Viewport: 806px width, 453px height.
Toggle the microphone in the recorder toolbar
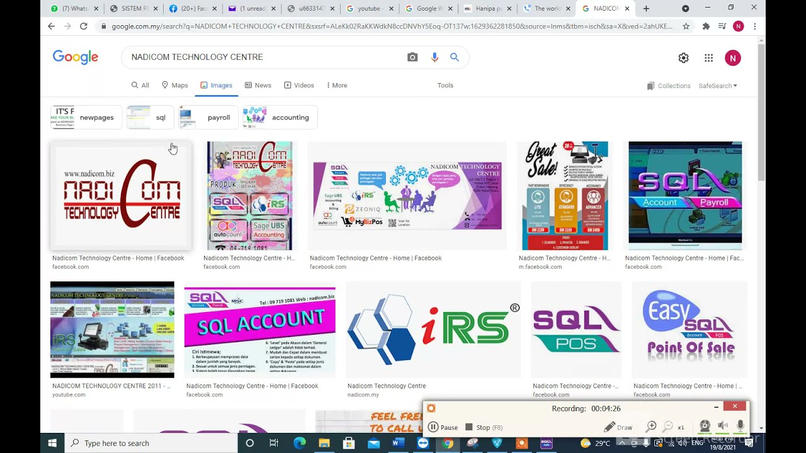740,427
